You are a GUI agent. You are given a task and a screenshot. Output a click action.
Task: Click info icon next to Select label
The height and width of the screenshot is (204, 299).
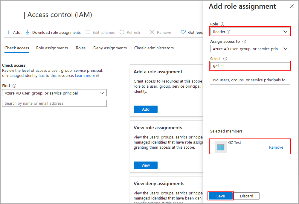225,59
